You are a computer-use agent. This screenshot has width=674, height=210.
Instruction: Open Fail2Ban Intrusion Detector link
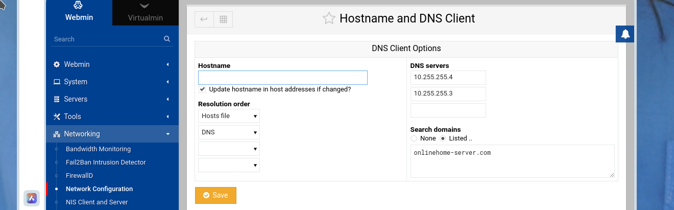pos(106,162)
